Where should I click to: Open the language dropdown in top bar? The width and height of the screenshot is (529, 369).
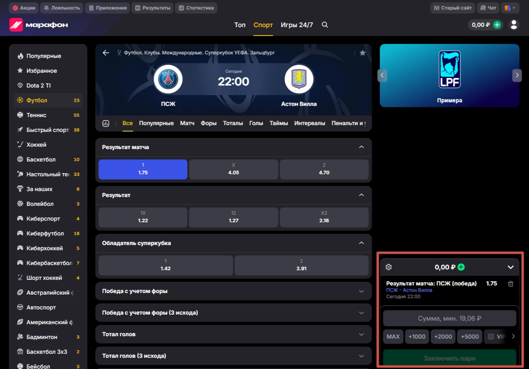click(510, 8)
